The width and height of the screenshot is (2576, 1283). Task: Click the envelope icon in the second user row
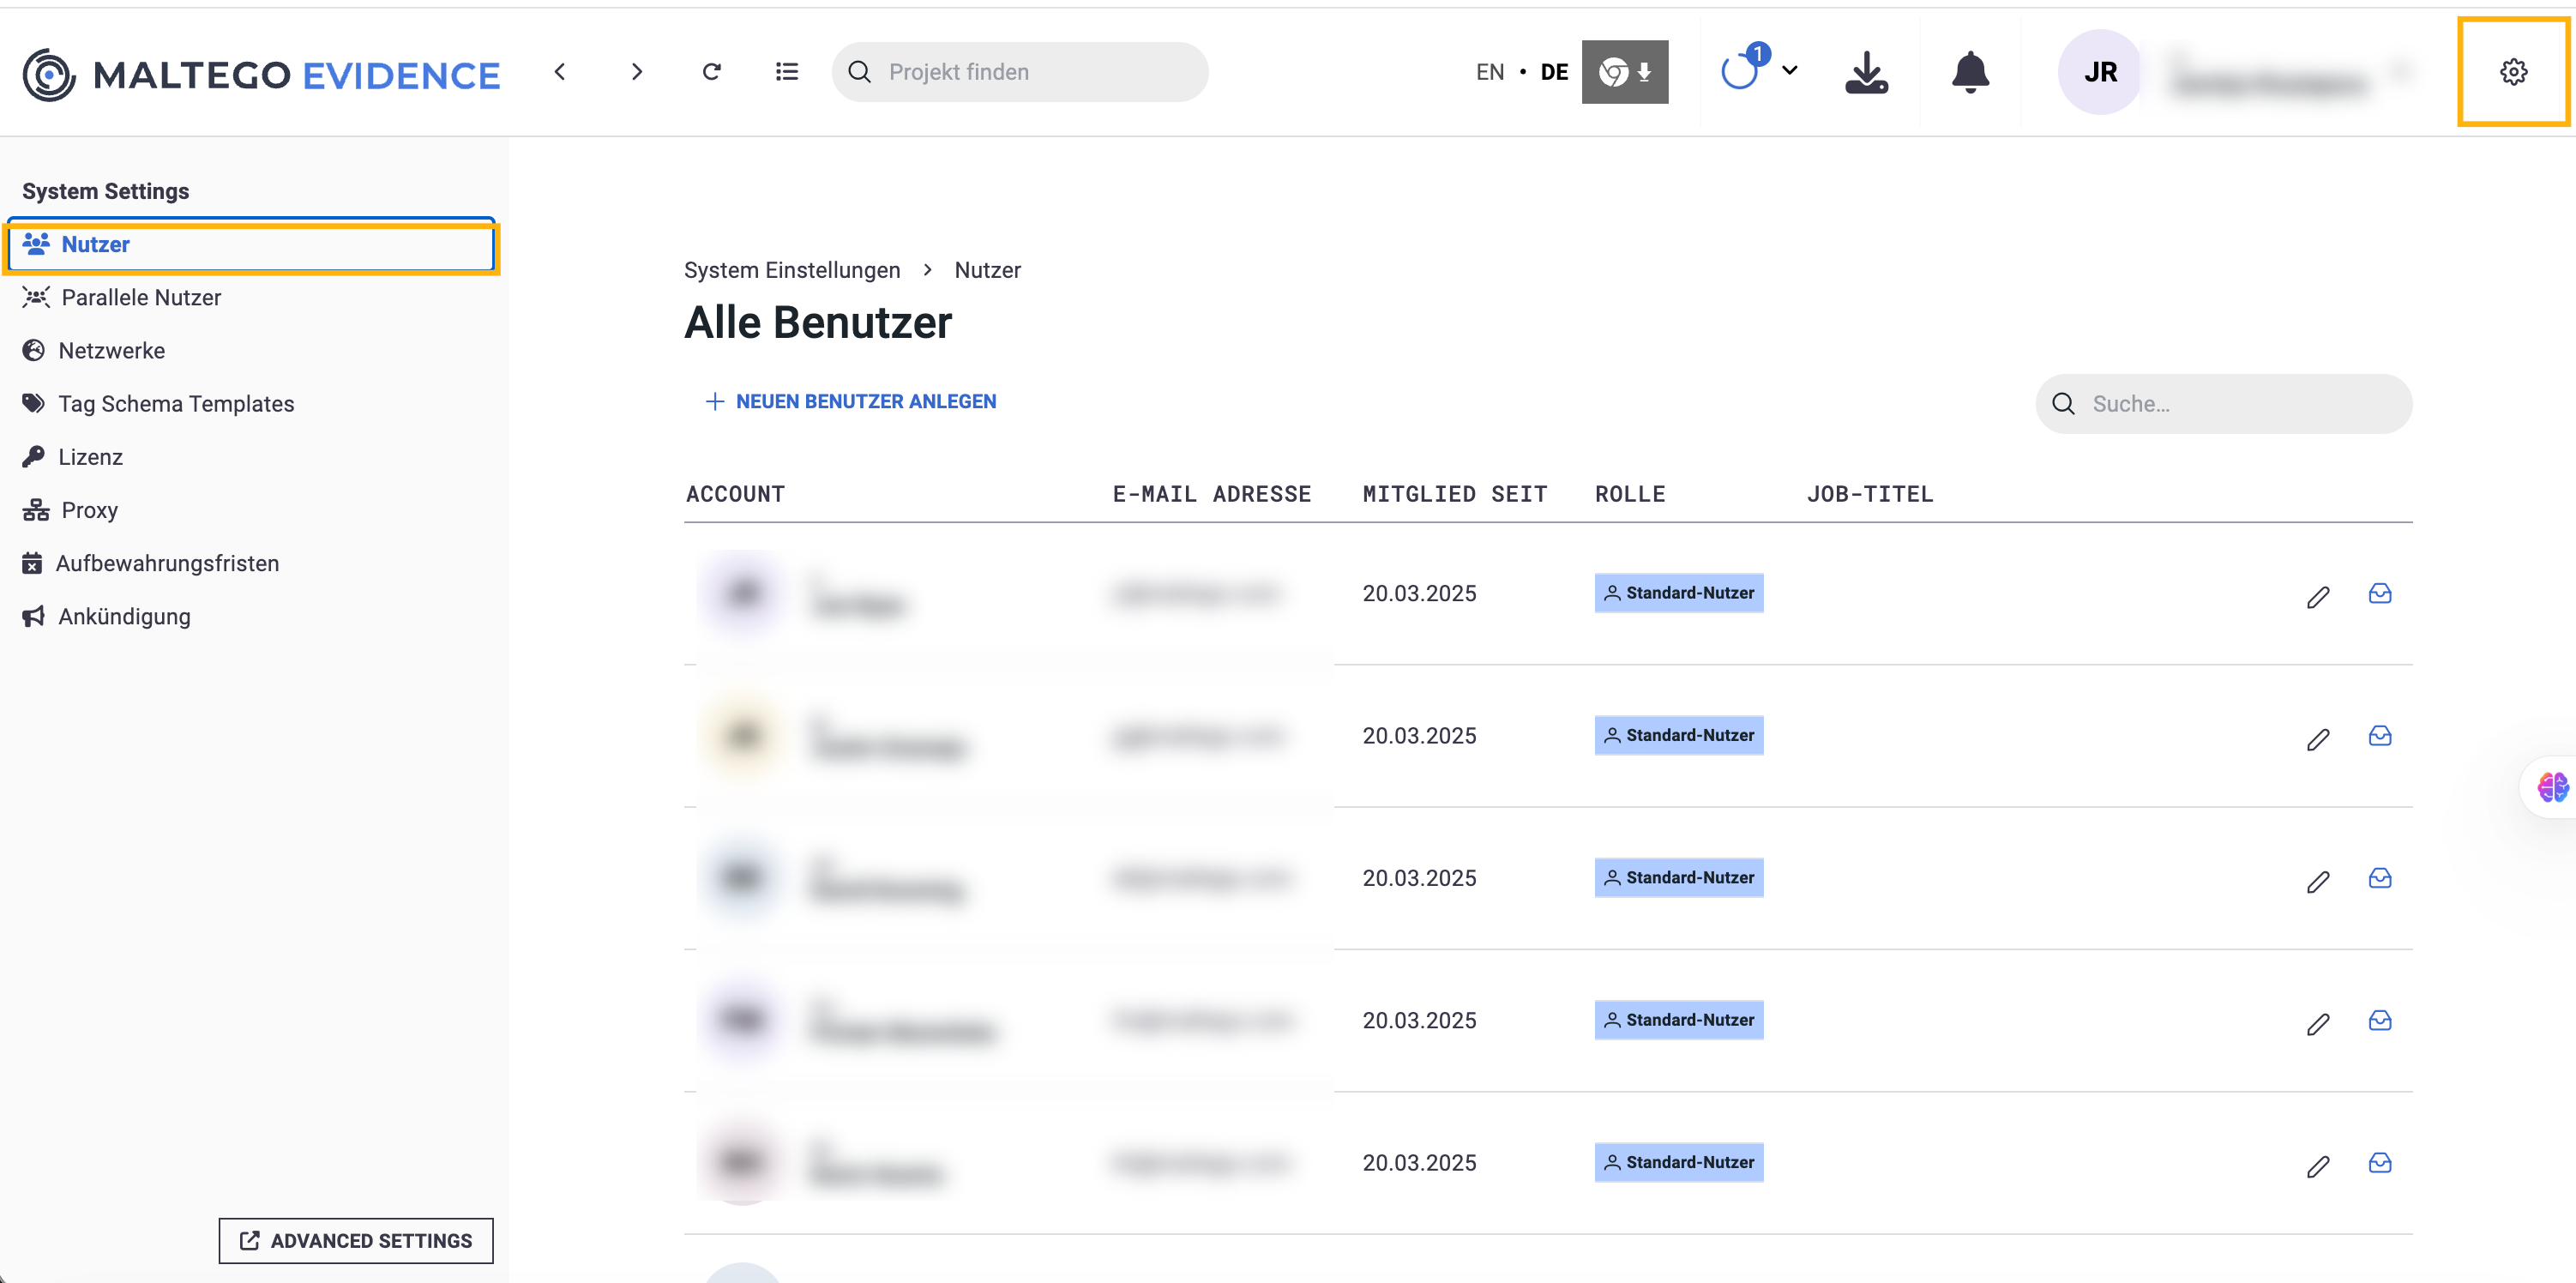coord(2379,736)
